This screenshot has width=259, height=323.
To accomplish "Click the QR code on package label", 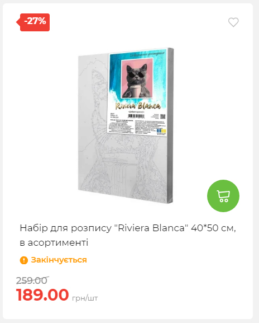I will point(162,116).
